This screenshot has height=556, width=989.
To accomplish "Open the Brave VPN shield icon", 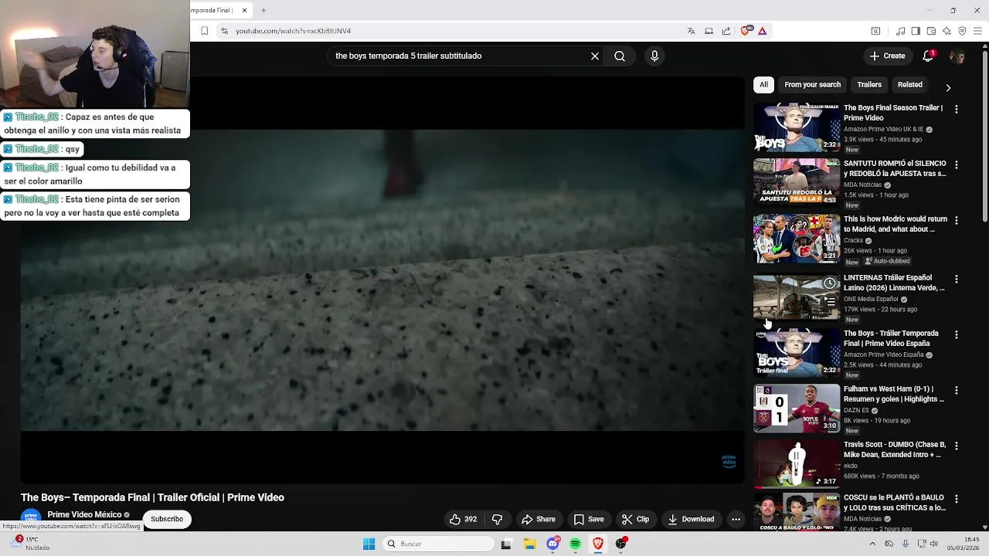I will point(962,31).
